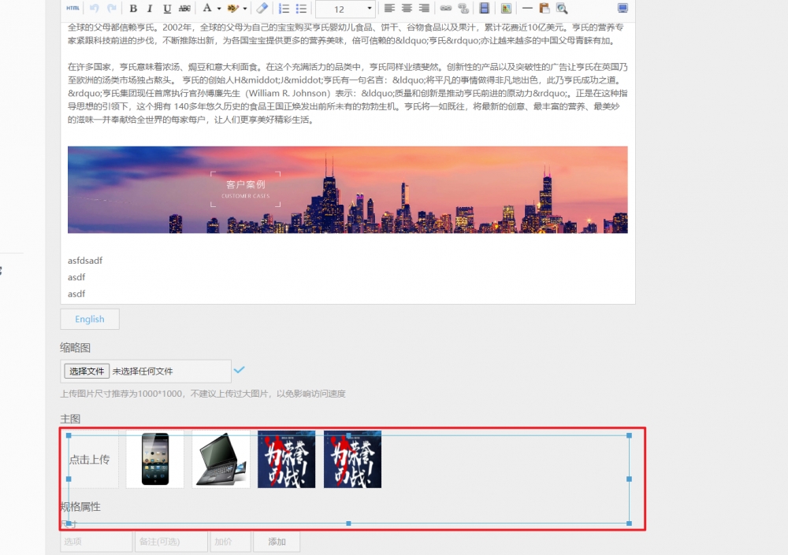
Task: Click the remove link icon
Action: [x=463, y=8]
